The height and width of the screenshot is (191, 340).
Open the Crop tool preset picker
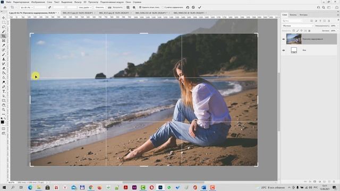13,7
